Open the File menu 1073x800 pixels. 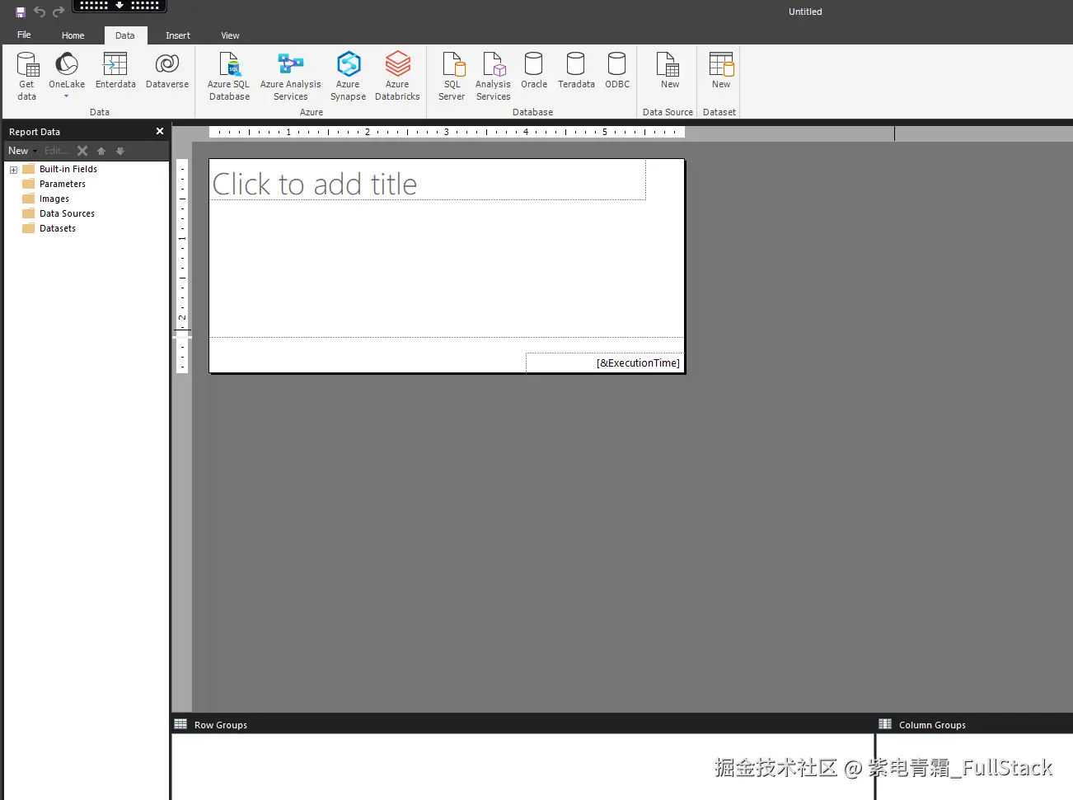point(24,35)
